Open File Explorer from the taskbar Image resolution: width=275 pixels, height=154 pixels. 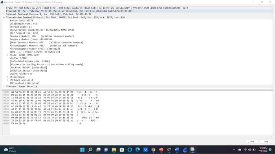coord(114,150)
